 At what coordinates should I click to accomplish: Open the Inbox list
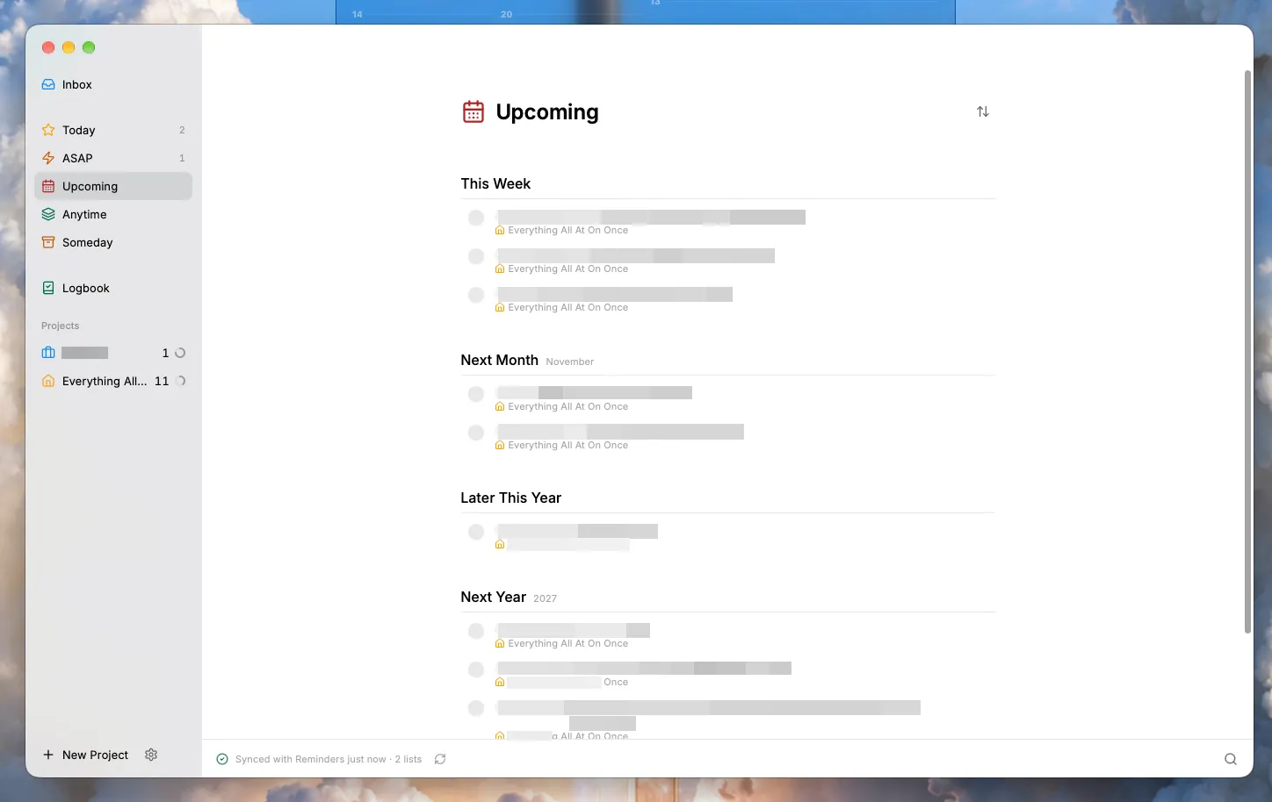(x=112, y=84)
